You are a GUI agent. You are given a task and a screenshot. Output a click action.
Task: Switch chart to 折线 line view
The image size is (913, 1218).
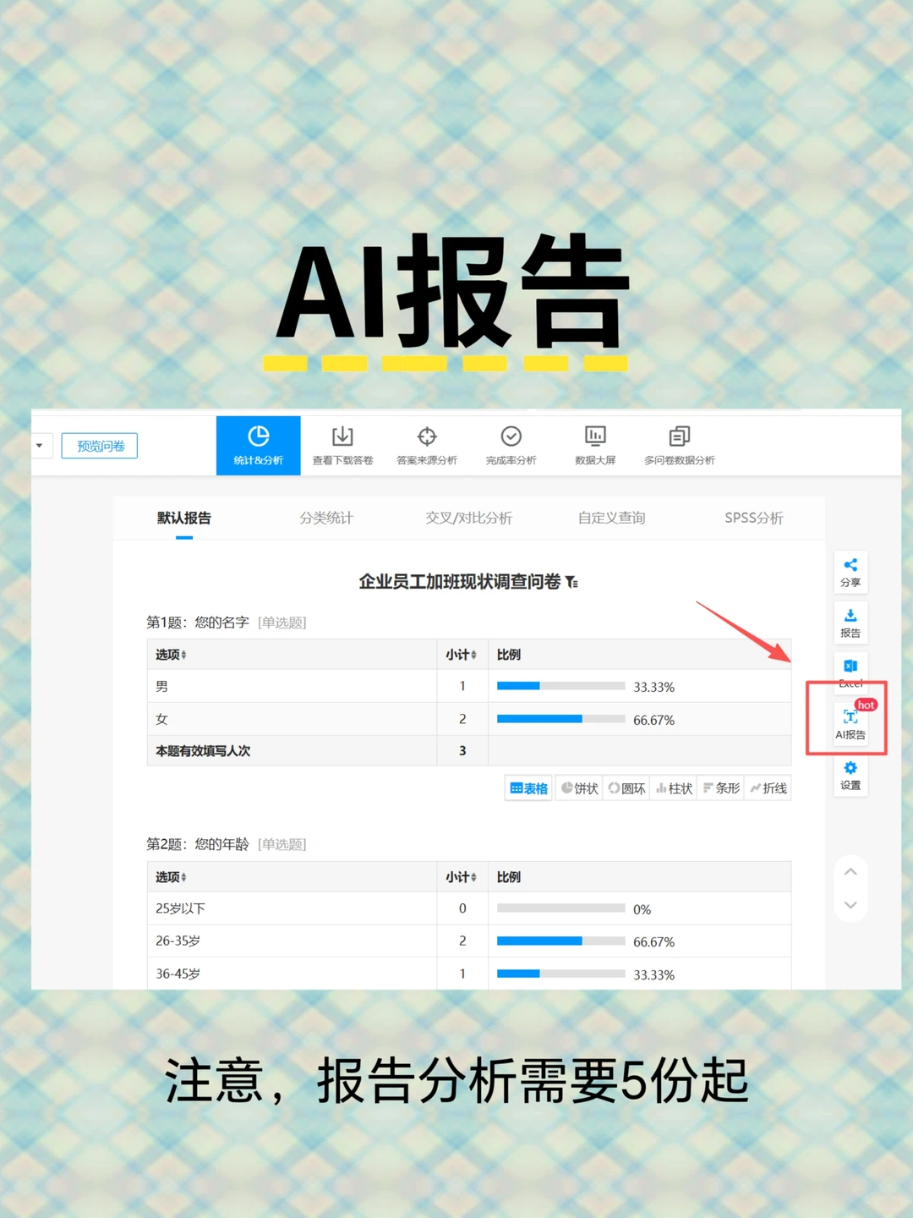768,787
